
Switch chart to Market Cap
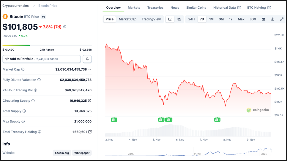tap(127, 19)
